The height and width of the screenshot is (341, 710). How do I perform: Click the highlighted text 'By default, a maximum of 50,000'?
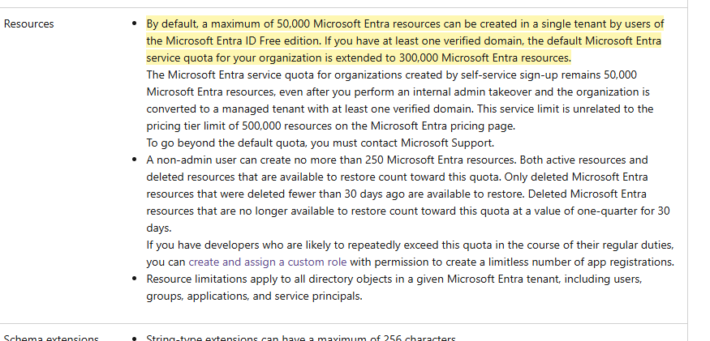[228, 23]
